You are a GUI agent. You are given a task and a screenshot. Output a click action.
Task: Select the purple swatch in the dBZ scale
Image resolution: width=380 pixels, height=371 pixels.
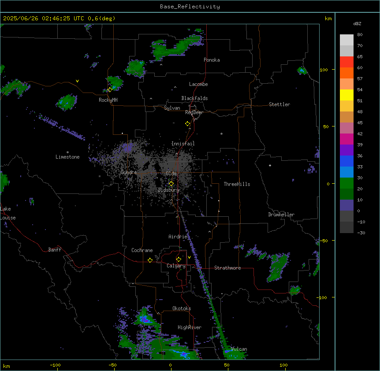(x=346, y=150)
